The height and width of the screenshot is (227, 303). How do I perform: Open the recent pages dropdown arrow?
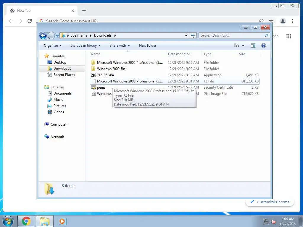57,36
